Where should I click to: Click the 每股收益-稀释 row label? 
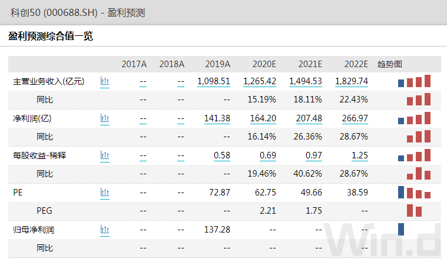[39, 155]
